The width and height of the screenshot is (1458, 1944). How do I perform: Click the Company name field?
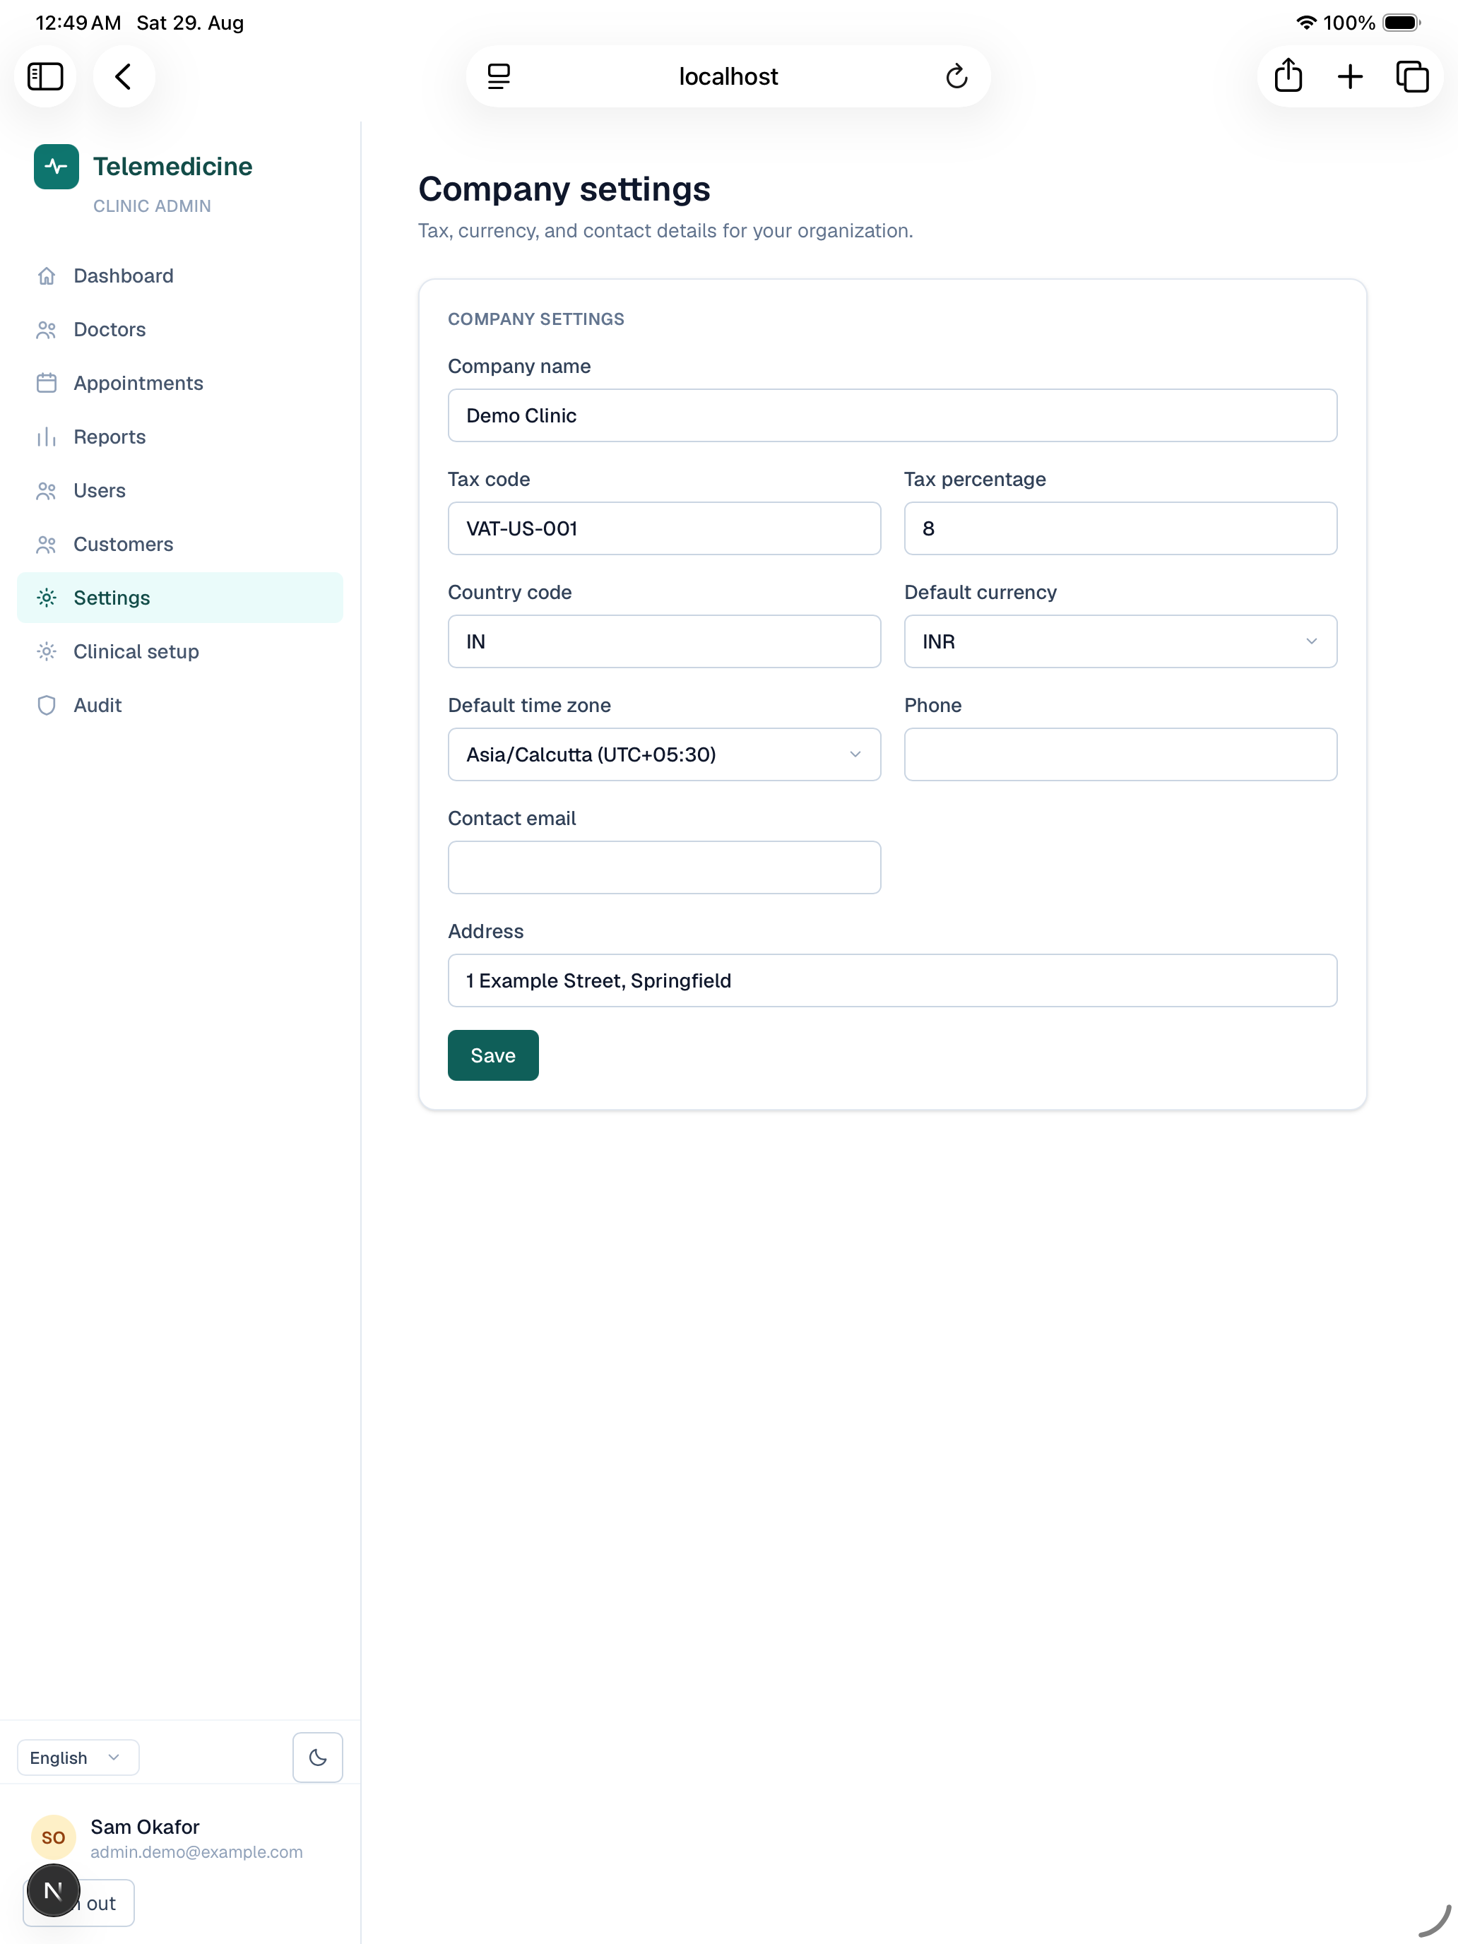tap(893, 415)
